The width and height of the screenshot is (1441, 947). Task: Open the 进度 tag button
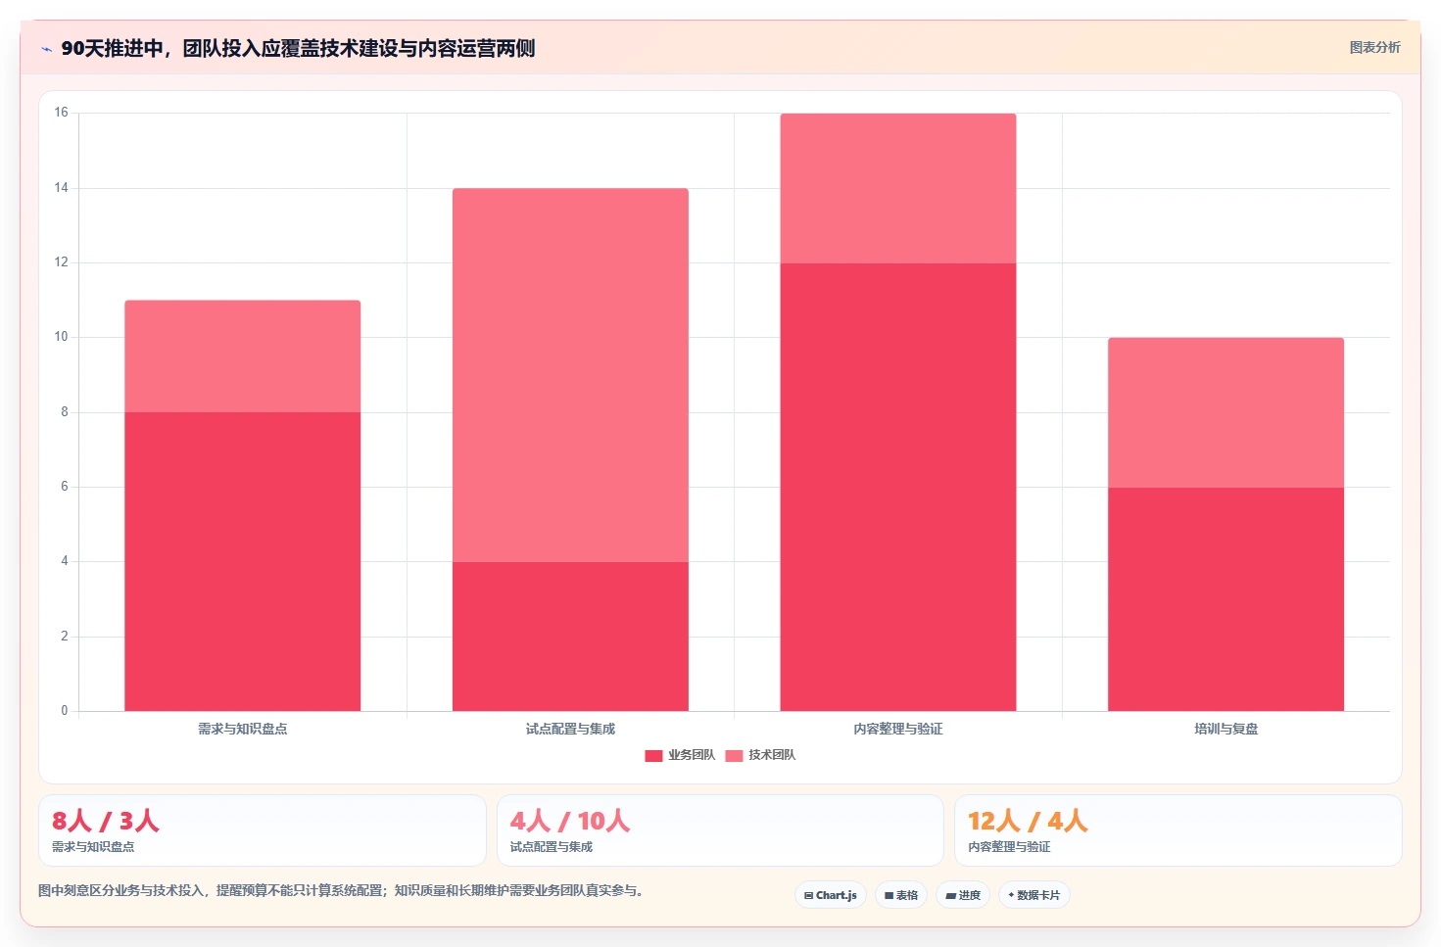[x=963, y=895]
